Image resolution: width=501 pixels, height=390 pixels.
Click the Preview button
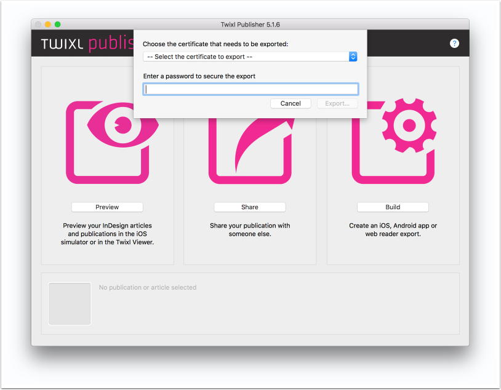click(x=107, y=207)
